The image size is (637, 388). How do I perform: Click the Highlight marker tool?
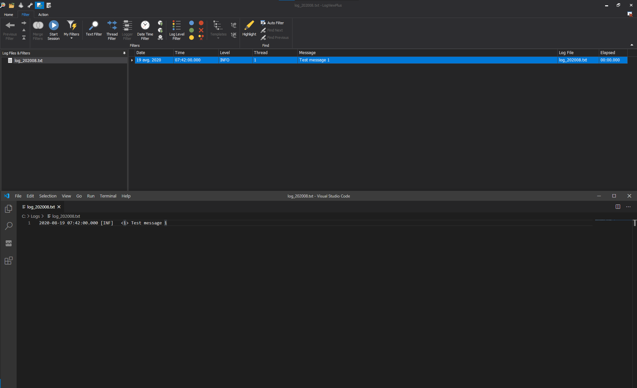tap(249, 29)
